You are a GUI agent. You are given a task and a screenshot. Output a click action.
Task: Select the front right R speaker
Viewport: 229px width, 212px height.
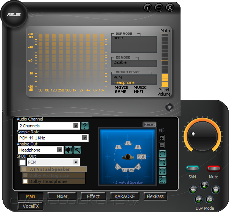138,147
